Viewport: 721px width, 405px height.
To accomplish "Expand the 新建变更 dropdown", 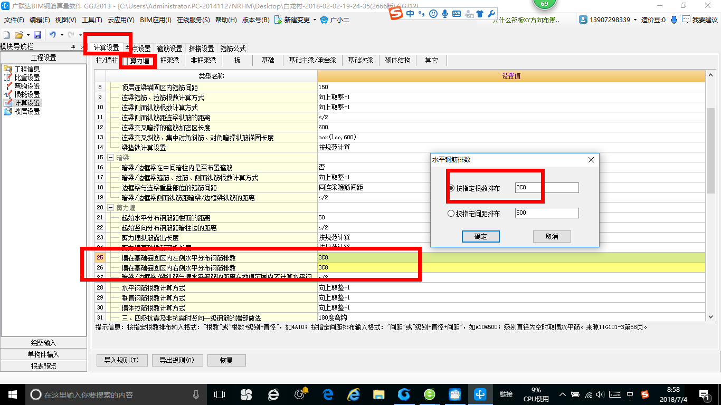I will [x=315, y=20].
